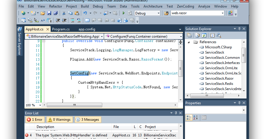Toggle a bookmark on the current line
Image resolution: width=266 pixels, height=139 pixels.
tap(87, 21)
